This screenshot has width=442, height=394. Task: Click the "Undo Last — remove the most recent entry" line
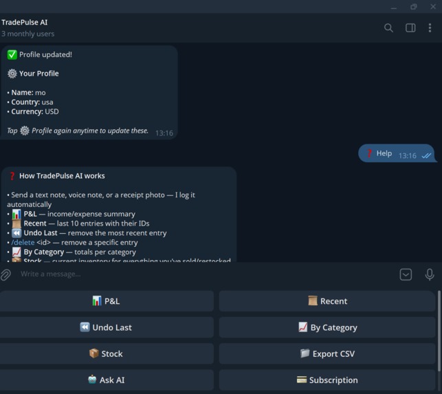pyautogui.click(x=87, y=233)
